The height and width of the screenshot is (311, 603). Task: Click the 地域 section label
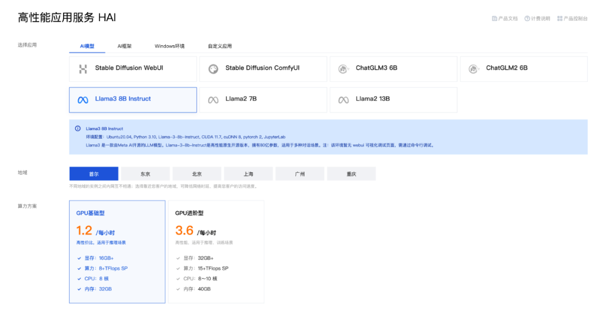(22, 172)
